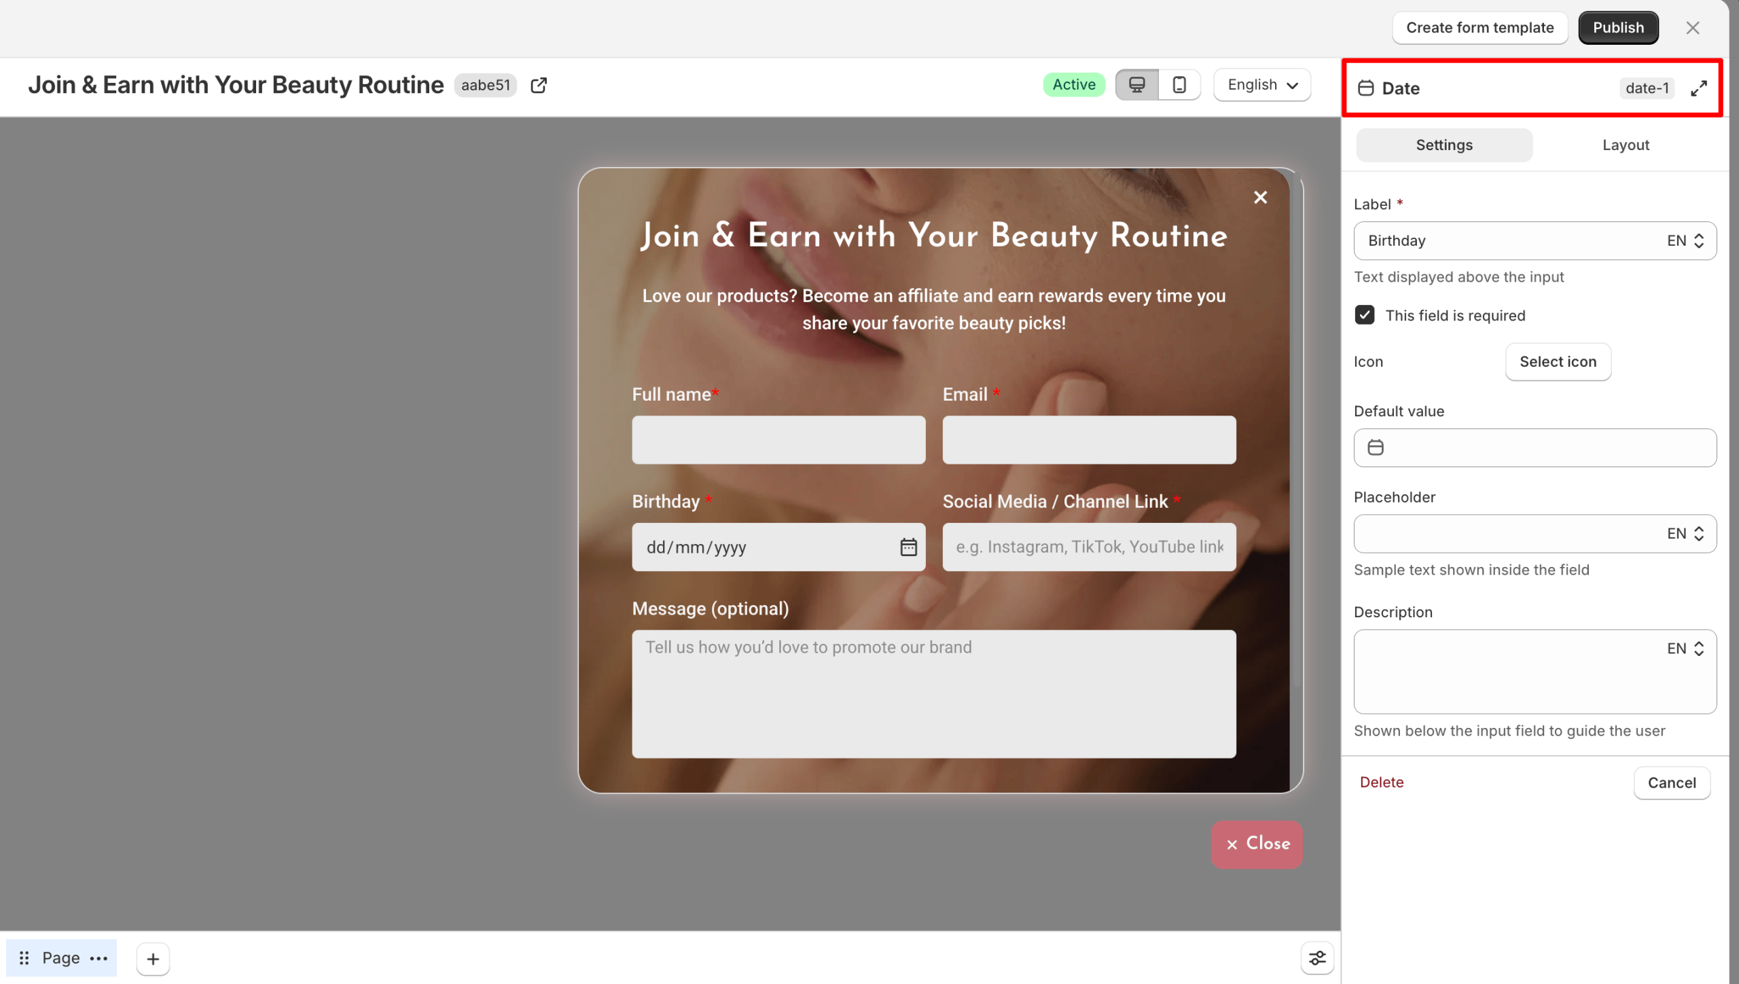This screenshot has height=984, width=1739.
Task: Click the Email input in preview
Action: coord(1089,440)
